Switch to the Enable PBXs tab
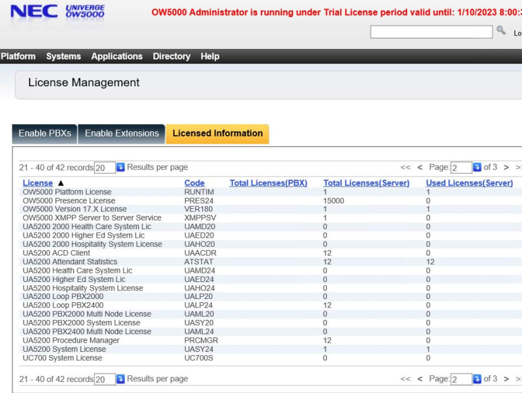 click(44, 134)
